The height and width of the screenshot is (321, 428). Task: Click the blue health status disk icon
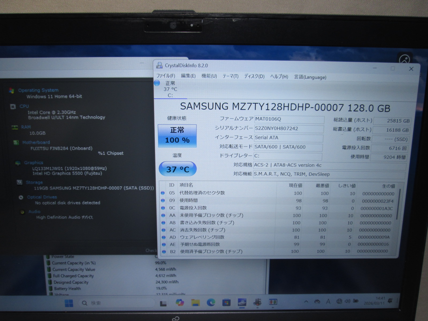click(x=157, y=83)
